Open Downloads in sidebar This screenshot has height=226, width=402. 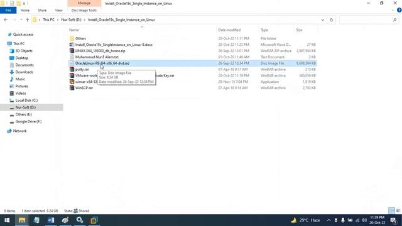tap(24, 72)
